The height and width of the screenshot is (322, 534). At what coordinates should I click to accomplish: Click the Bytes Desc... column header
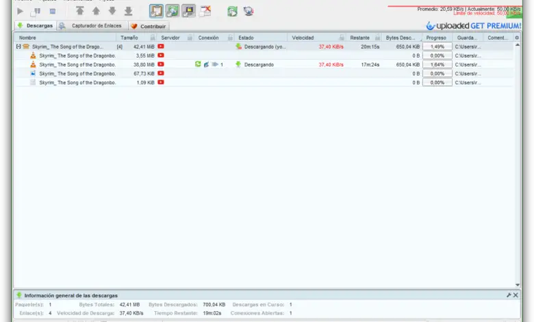pyautogui.click(x=400, y=38)
